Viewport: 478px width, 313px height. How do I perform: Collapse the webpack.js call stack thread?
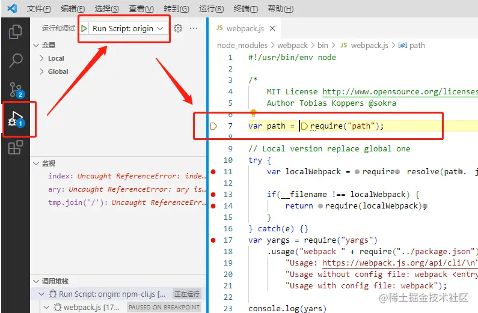[46, 307]
